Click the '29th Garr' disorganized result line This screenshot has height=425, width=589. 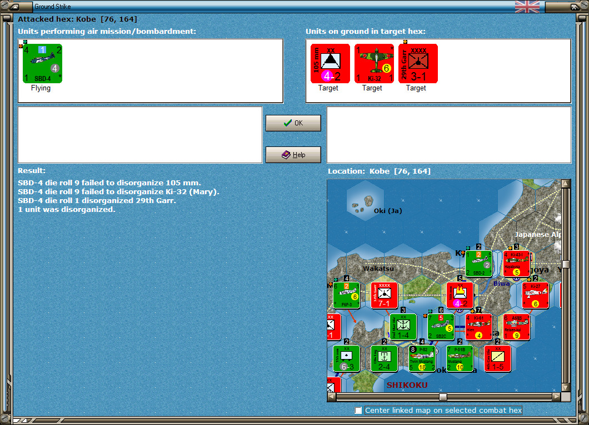tap(97, 201)
